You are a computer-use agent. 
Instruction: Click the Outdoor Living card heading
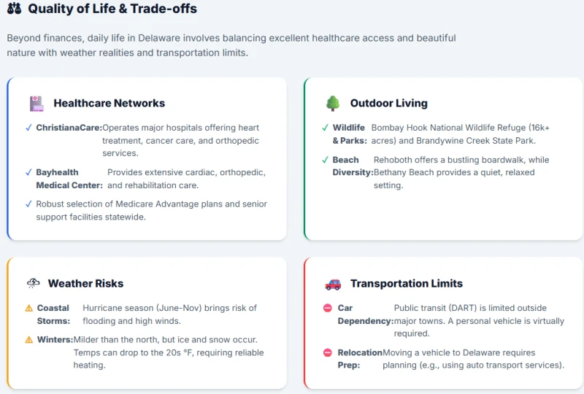tap(388, 104)
